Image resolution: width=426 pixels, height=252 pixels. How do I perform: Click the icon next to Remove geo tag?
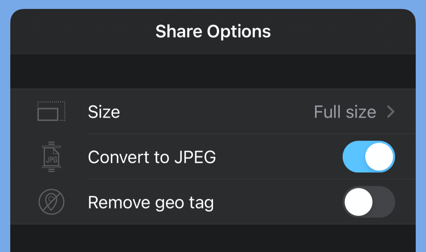click(51, 202)
